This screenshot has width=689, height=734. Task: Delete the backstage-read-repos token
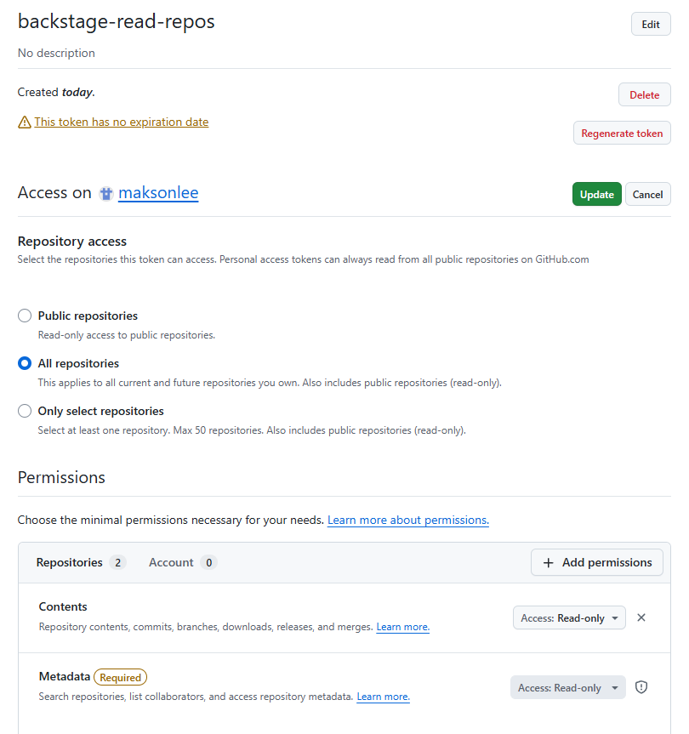[644, 95]
